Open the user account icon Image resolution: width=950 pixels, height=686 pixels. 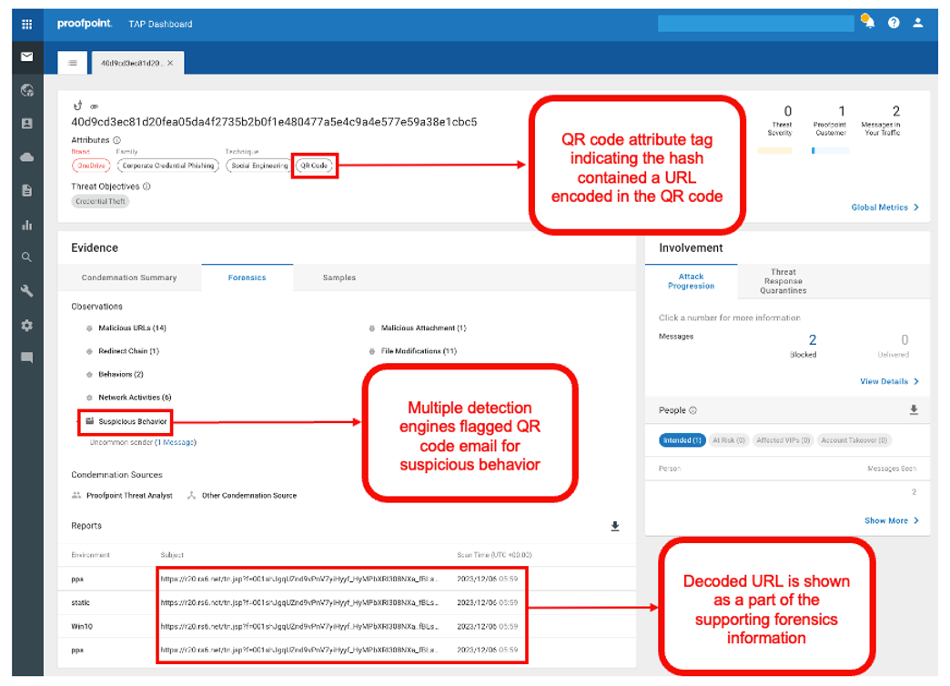coord(918,23)
